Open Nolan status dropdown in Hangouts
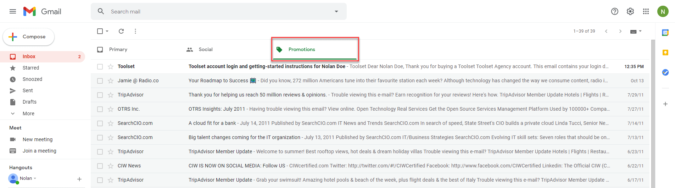The width and height of the screenshot is (675, 188). point(35,178)
